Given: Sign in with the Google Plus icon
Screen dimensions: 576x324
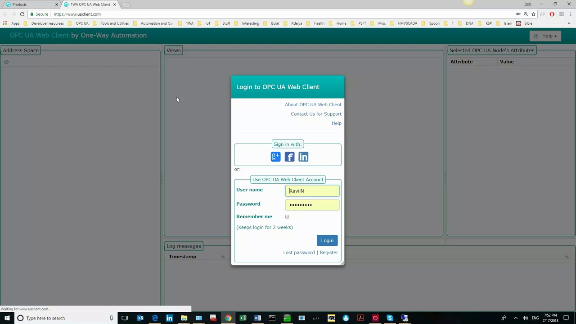Looking at the screenshot, I should click(x=275, y=157).
